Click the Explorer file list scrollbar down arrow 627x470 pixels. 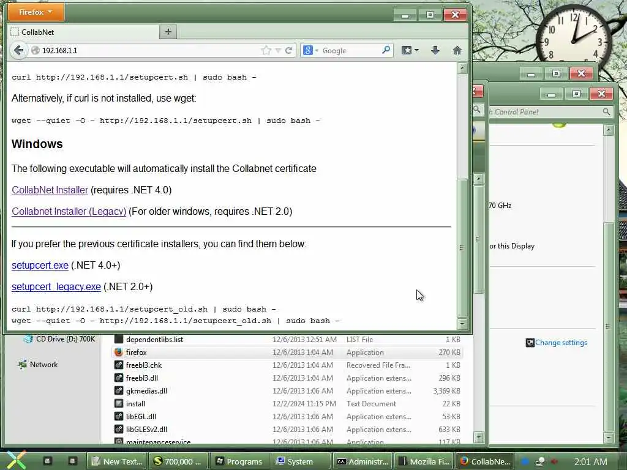point(479,437)
